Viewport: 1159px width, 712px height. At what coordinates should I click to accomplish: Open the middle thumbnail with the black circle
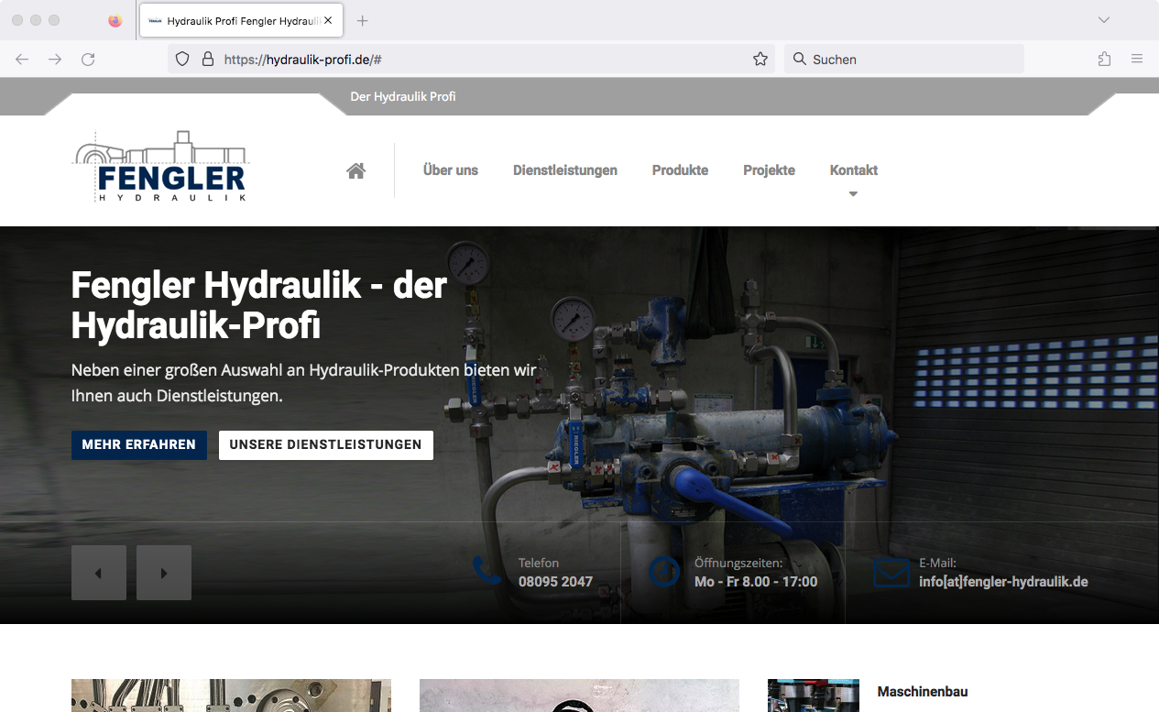click(579, 696)
